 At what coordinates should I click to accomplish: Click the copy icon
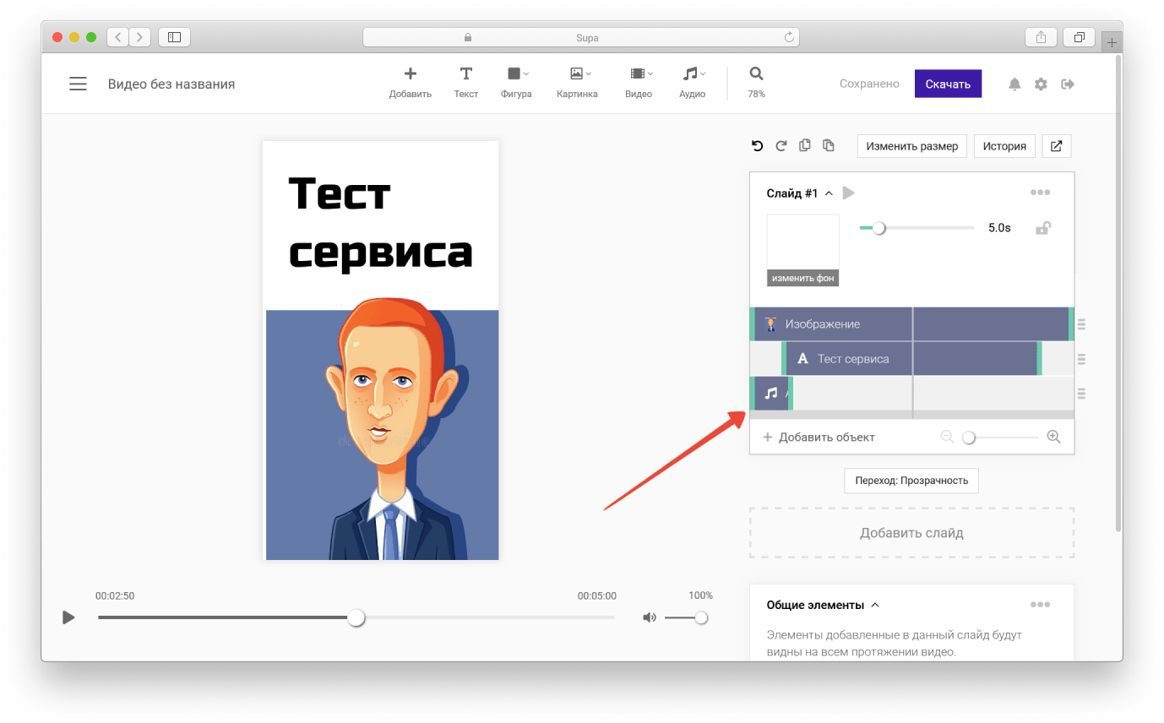click(x=805, y=145)
